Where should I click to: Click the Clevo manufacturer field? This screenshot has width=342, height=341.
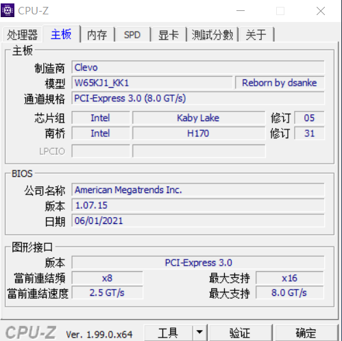[x=198, y=67]
